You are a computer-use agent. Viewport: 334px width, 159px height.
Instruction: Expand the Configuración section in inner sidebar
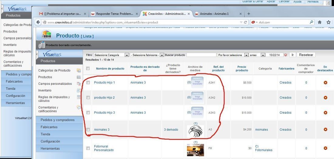(59, 141)
